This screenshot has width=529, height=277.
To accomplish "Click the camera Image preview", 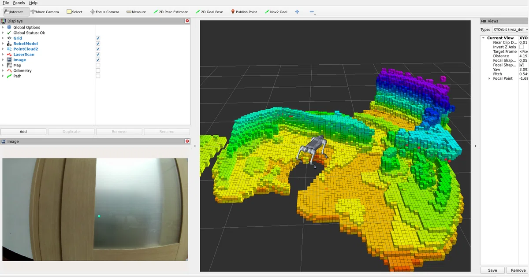I will point(95,210).
